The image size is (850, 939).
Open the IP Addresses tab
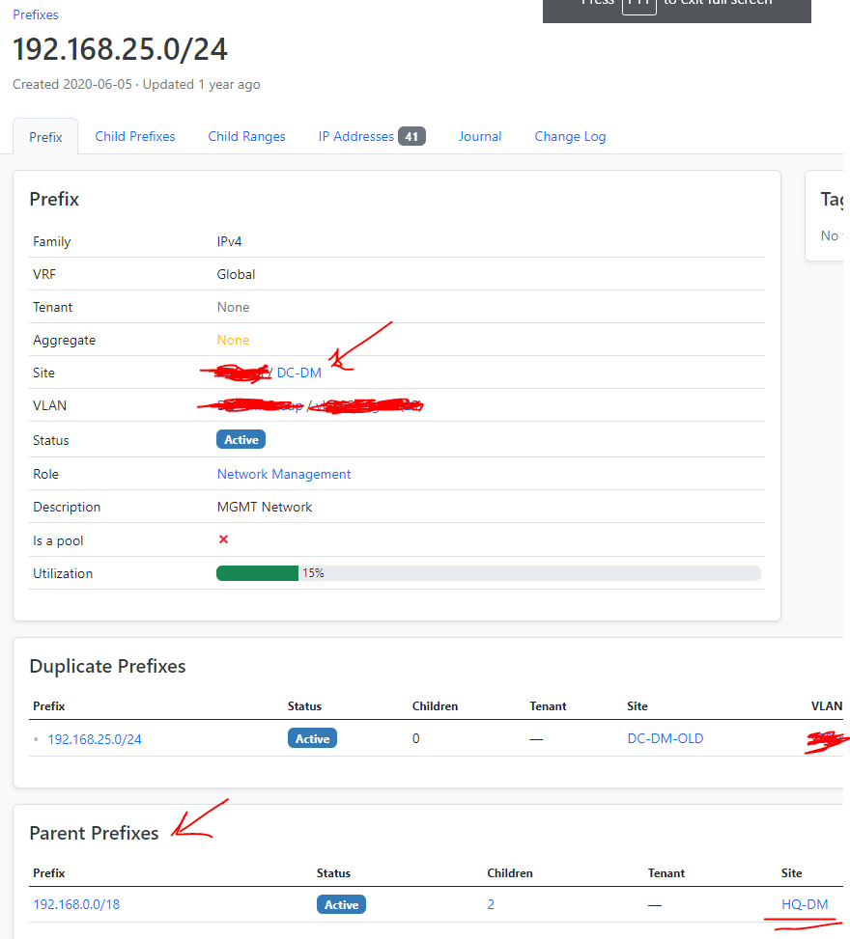click(372, 136)
